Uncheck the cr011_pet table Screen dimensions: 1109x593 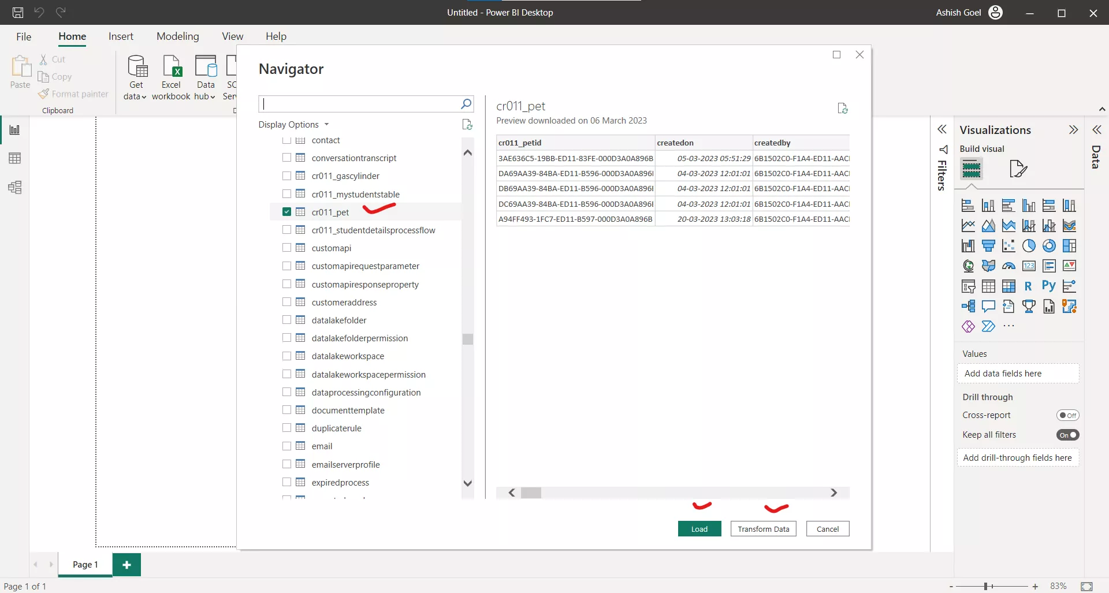coord(286,211)
